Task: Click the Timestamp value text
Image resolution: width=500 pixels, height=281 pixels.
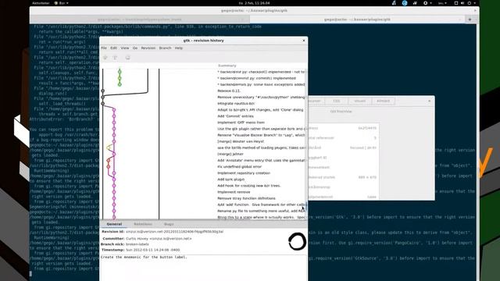Action: [x=152, y=250]
